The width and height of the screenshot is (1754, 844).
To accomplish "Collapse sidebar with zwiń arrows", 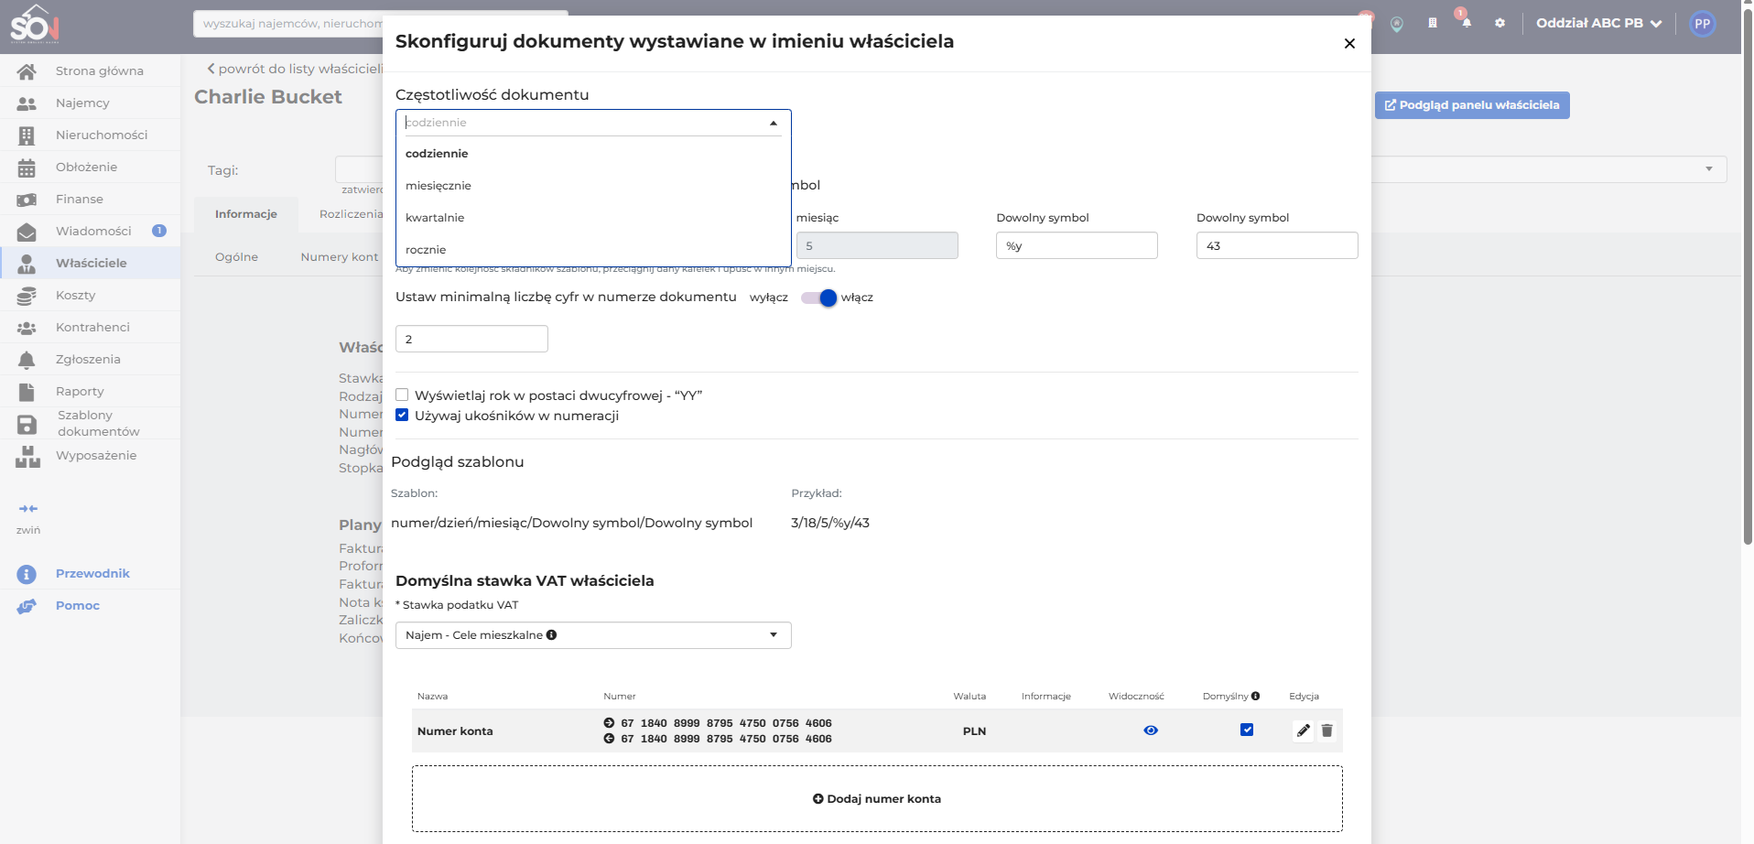I will coord(28,509).
